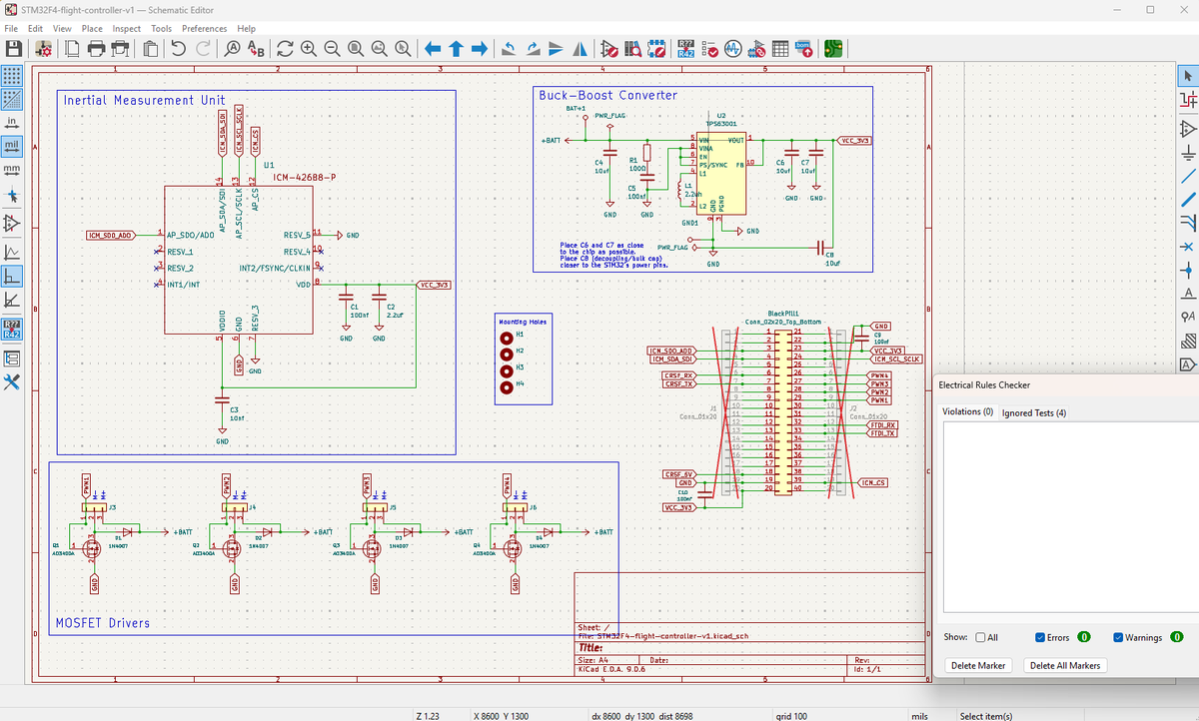Image resolution: width=1199 pixels, height=721 pixels.
Task: Open the Inspect menu
Action: 127,29
